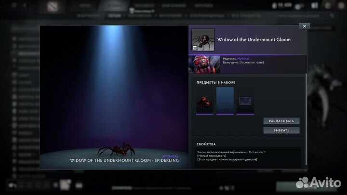The height and width of the screenshot is (195, 347).
Task: Click the 'Выпущено' release date line
Action: tap(243, 62)
